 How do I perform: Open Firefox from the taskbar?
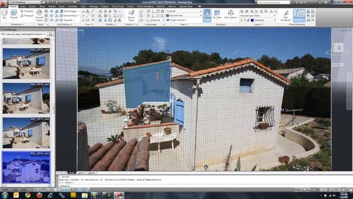click(x=39, y=195)
